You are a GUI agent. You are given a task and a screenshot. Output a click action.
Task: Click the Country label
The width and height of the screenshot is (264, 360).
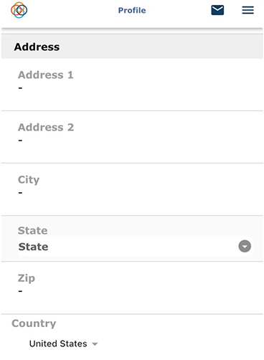[x=34, y=323]
